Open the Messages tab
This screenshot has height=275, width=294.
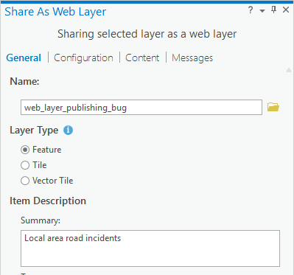tap(192, 58)
